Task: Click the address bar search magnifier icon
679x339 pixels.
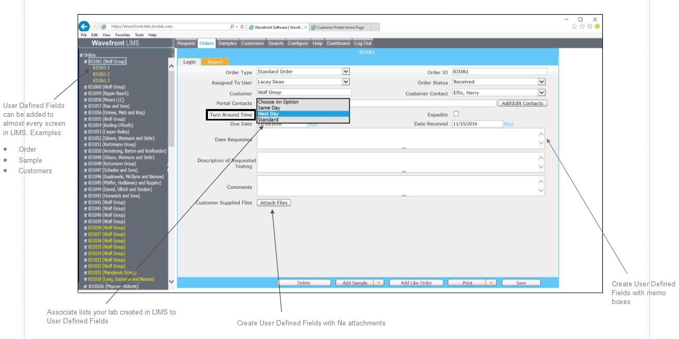Action: (232, 27)
